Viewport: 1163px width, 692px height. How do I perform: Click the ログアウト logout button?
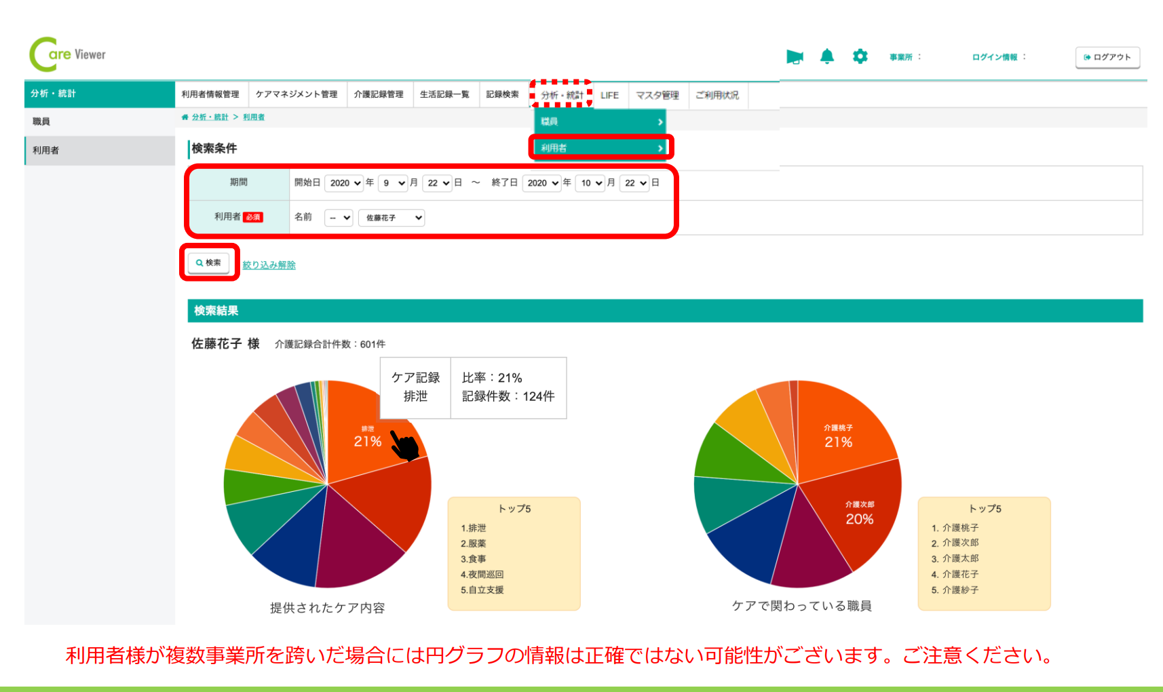pyautogui.click(x=1107, y=57)
